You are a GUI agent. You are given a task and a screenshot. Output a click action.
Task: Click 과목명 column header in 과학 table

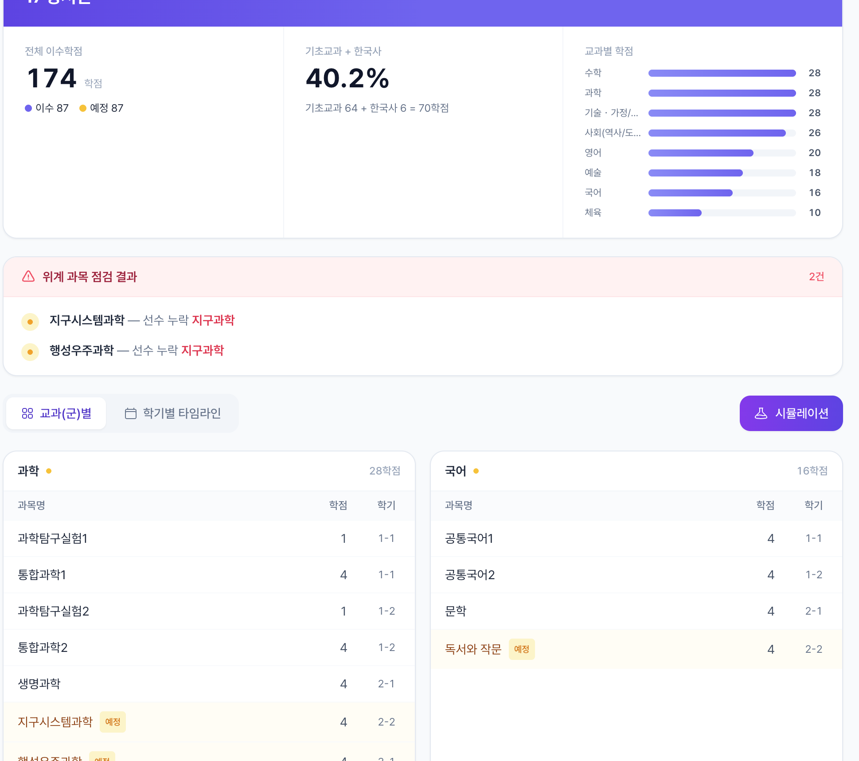click(x=31, y=506)
